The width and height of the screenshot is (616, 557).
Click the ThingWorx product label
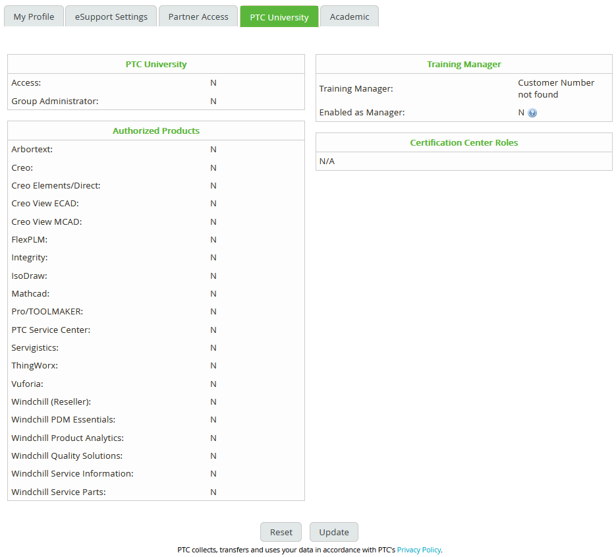(34, 365)
